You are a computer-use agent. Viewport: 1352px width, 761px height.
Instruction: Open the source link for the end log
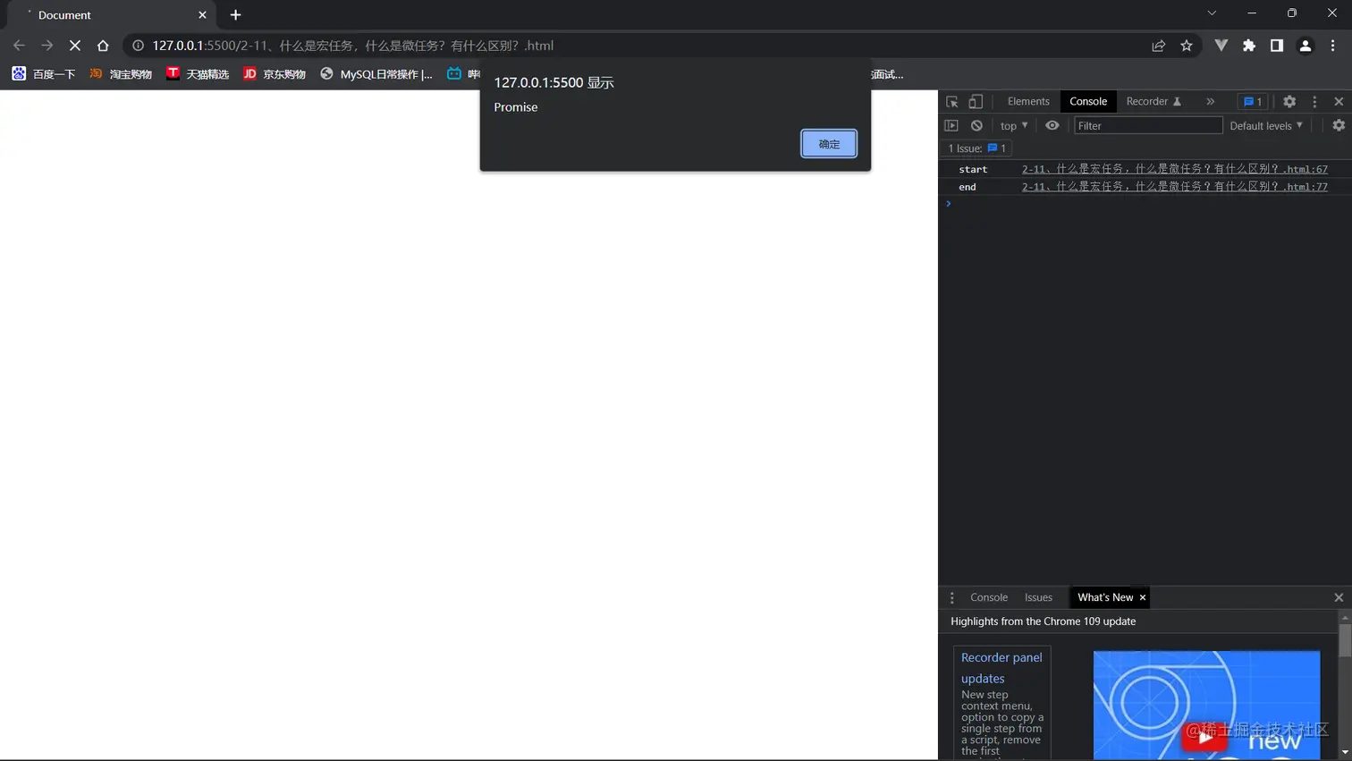1175,187
